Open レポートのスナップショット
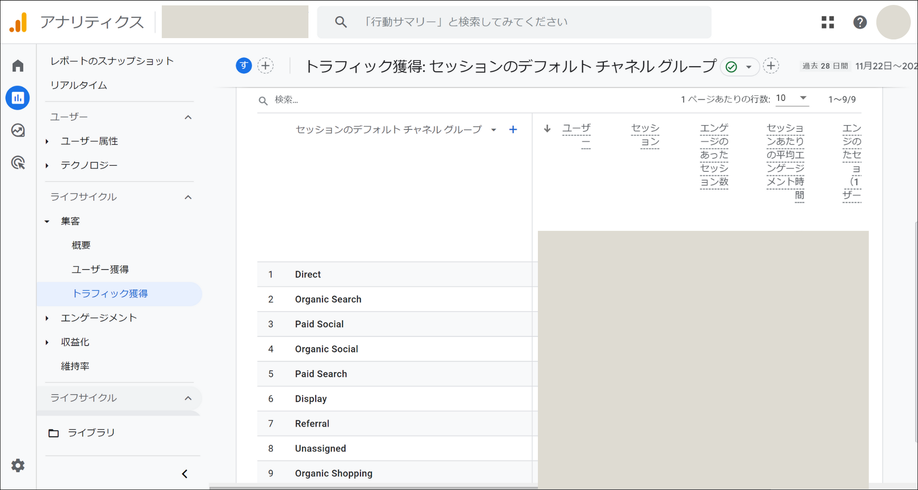The image size is (918, 490). pyautogui.click(x=112, y=61)
